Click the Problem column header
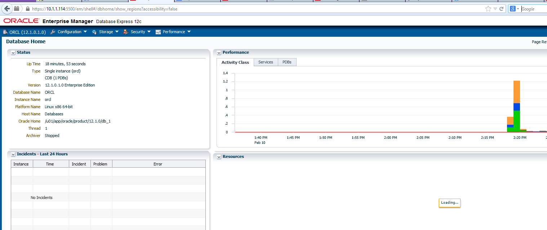Screen dimensions: 547x230 [x=101, y=164]
